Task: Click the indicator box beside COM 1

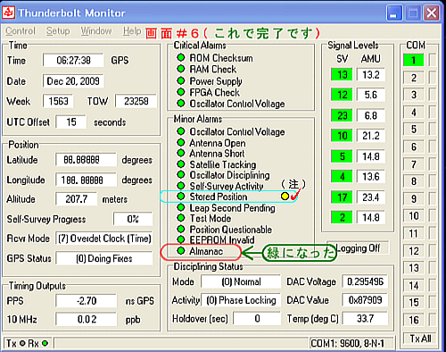Action: (432, 61)
